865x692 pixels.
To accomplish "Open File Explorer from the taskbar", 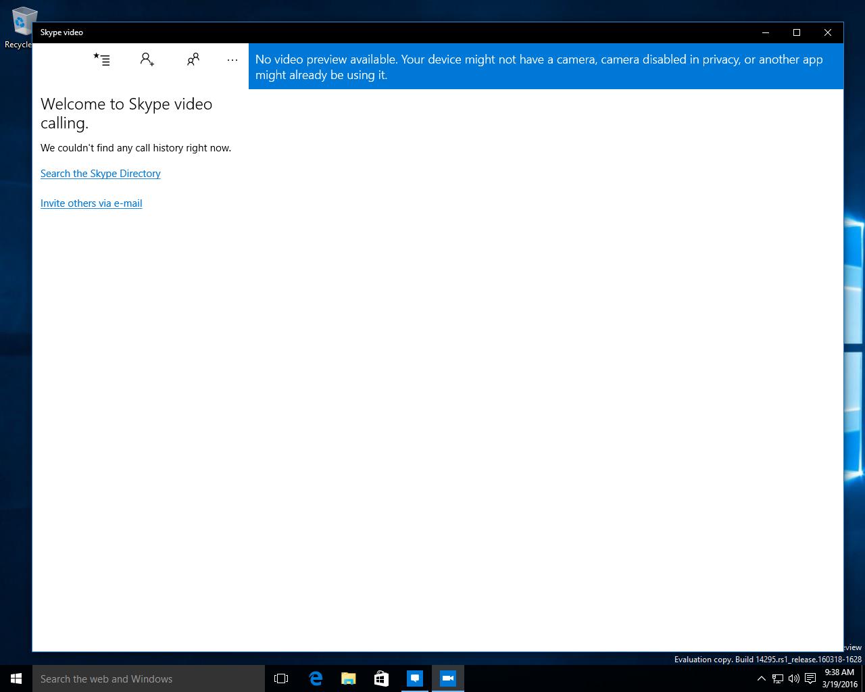I will point(348,678).
